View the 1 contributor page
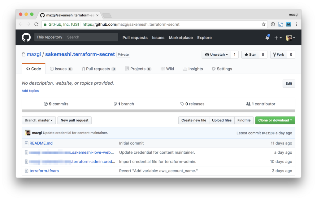The image size is (317, 200). 261,104
